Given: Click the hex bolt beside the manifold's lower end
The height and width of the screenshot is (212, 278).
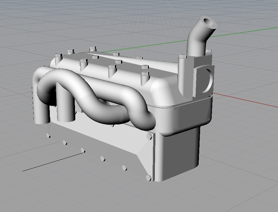Looking at the screenshot, I should point(149,136).
